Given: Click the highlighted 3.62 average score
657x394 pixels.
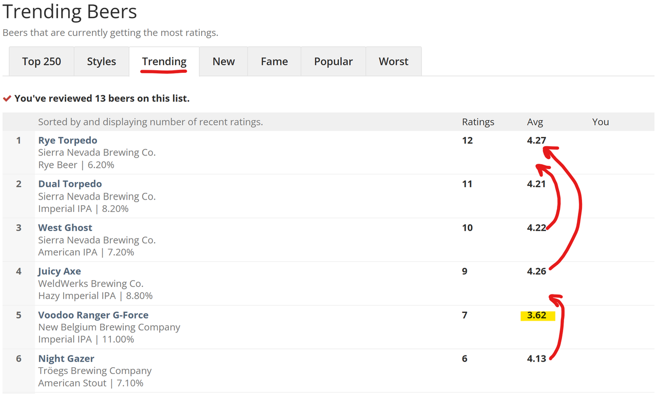Looking at the screenshot, I should click(537, 315).
